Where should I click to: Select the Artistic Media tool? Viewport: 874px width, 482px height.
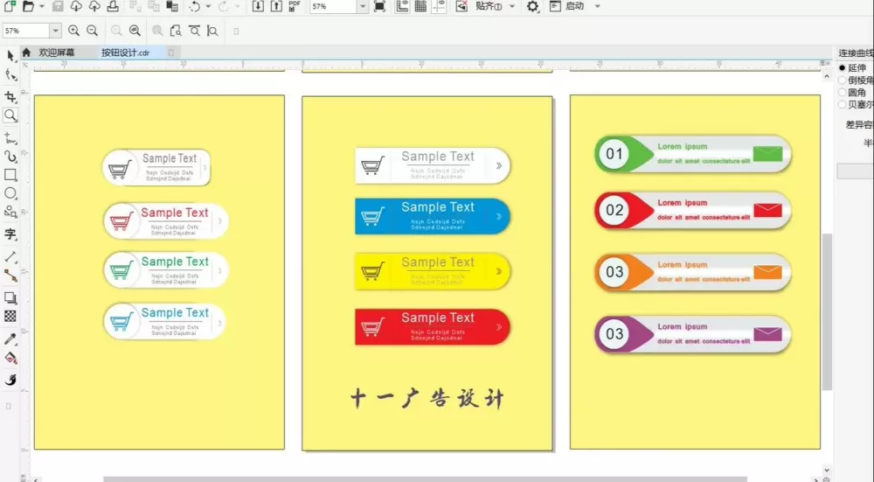pyautogui.click(x=10, y=157)
